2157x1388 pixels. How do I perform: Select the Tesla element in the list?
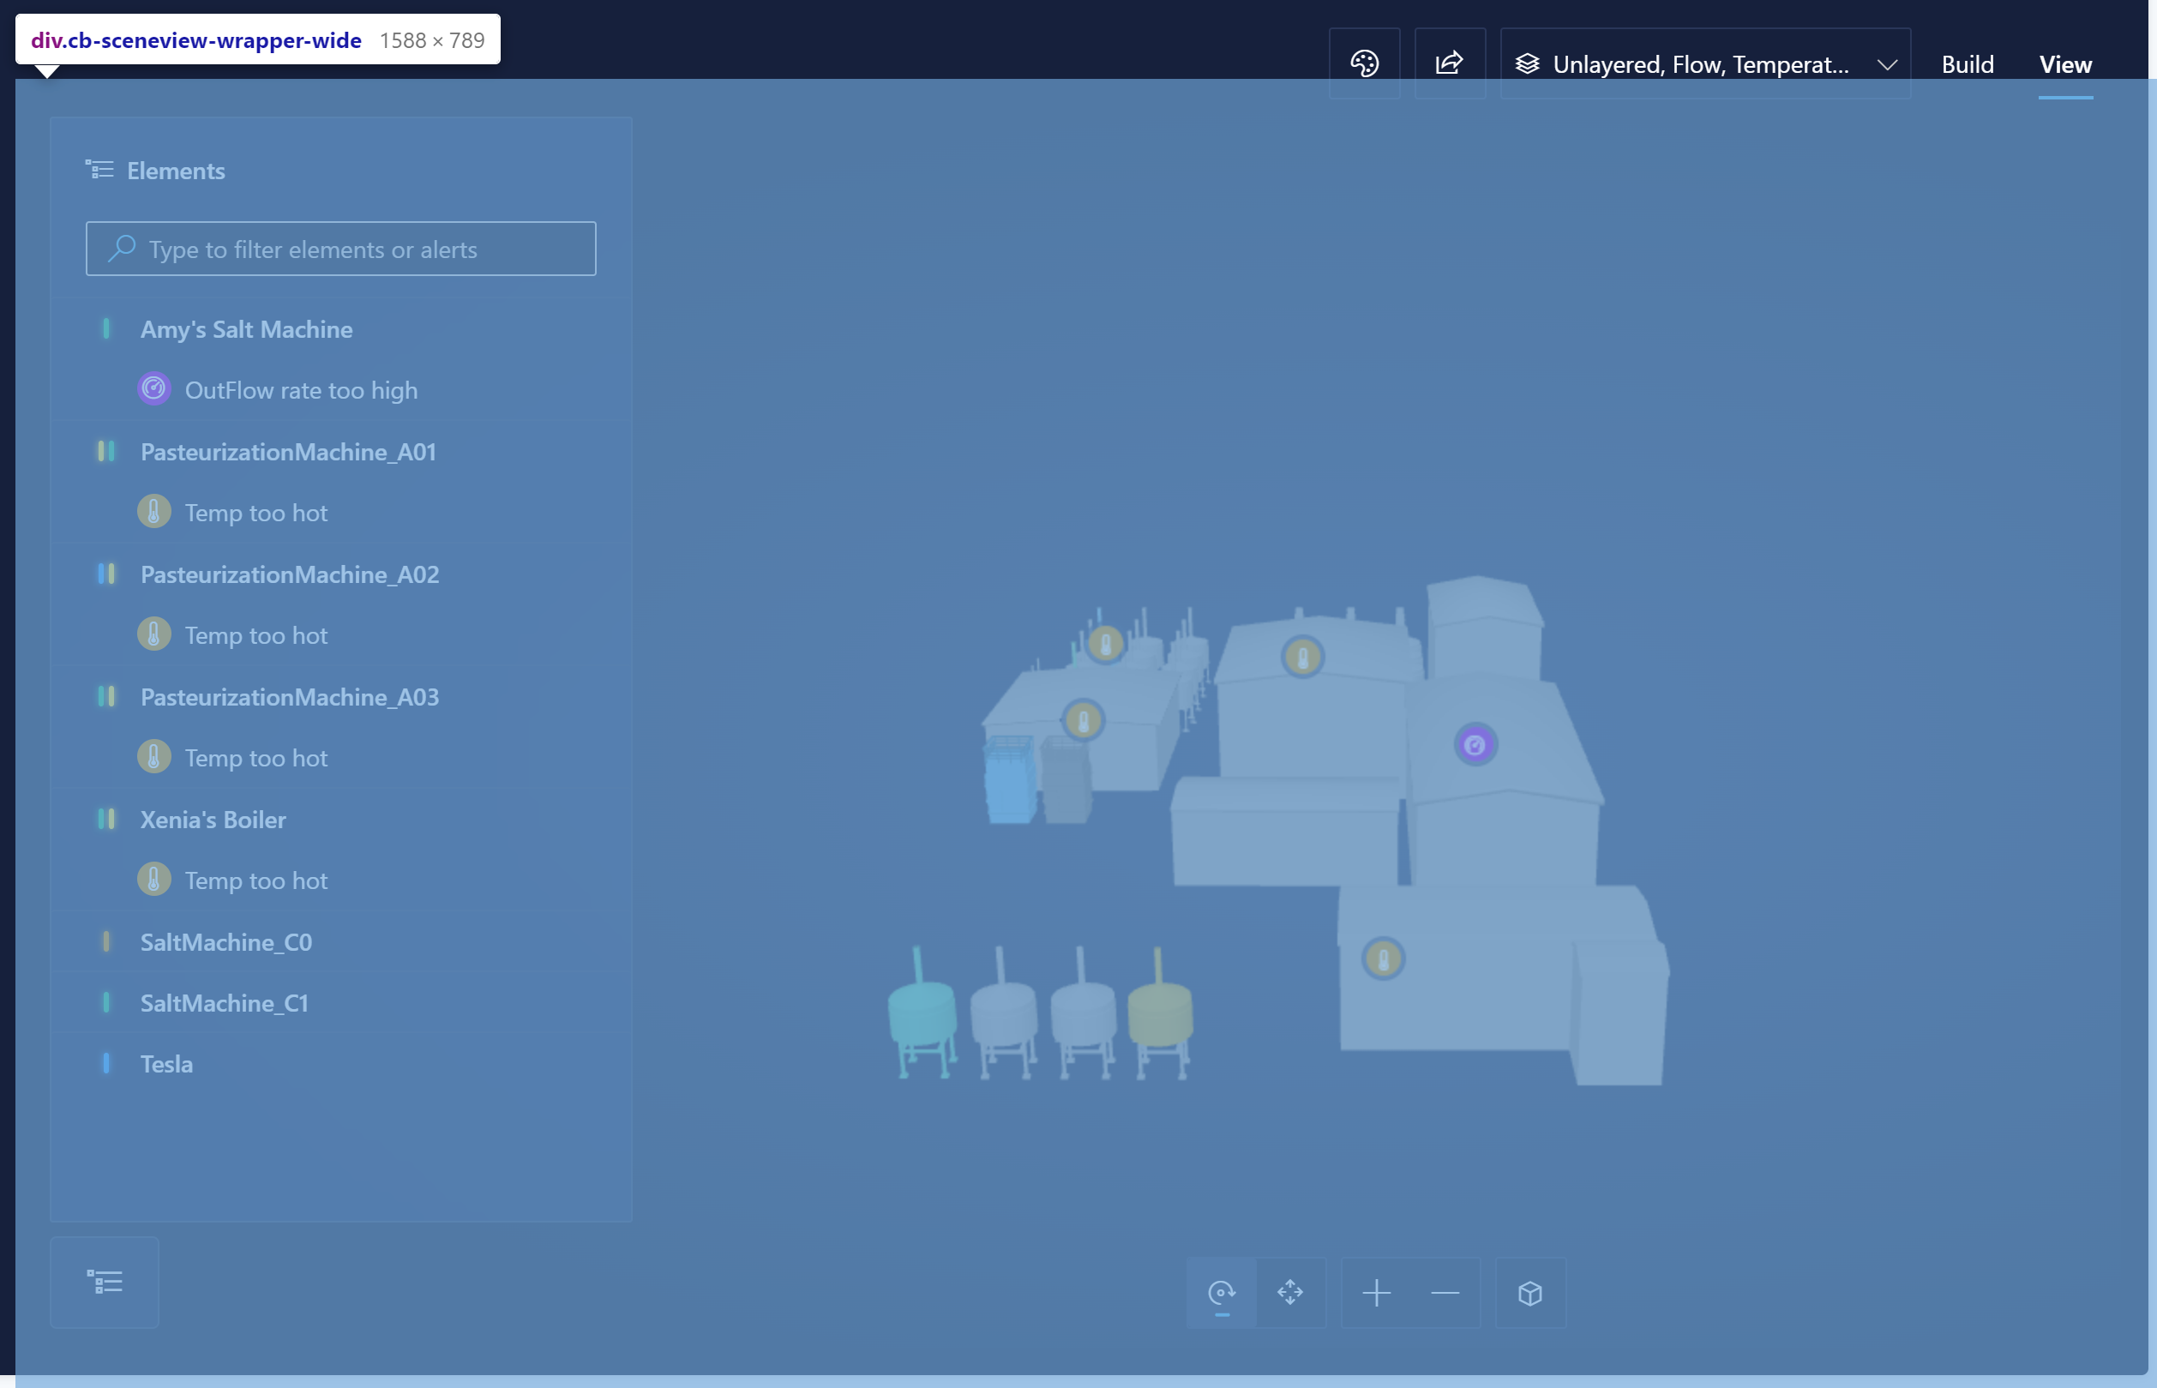click(x=165, y=1064)
